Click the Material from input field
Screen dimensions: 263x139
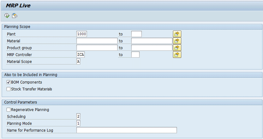pos(97,41)
